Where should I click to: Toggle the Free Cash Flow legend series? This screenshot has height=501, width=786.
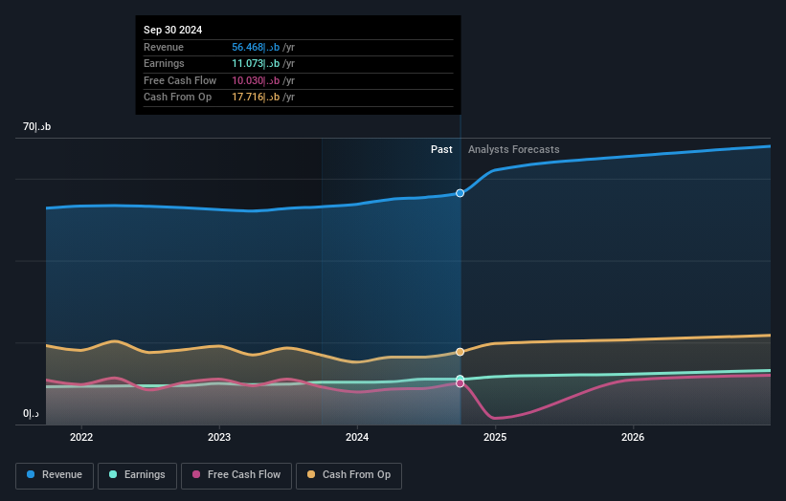[236, 475]
